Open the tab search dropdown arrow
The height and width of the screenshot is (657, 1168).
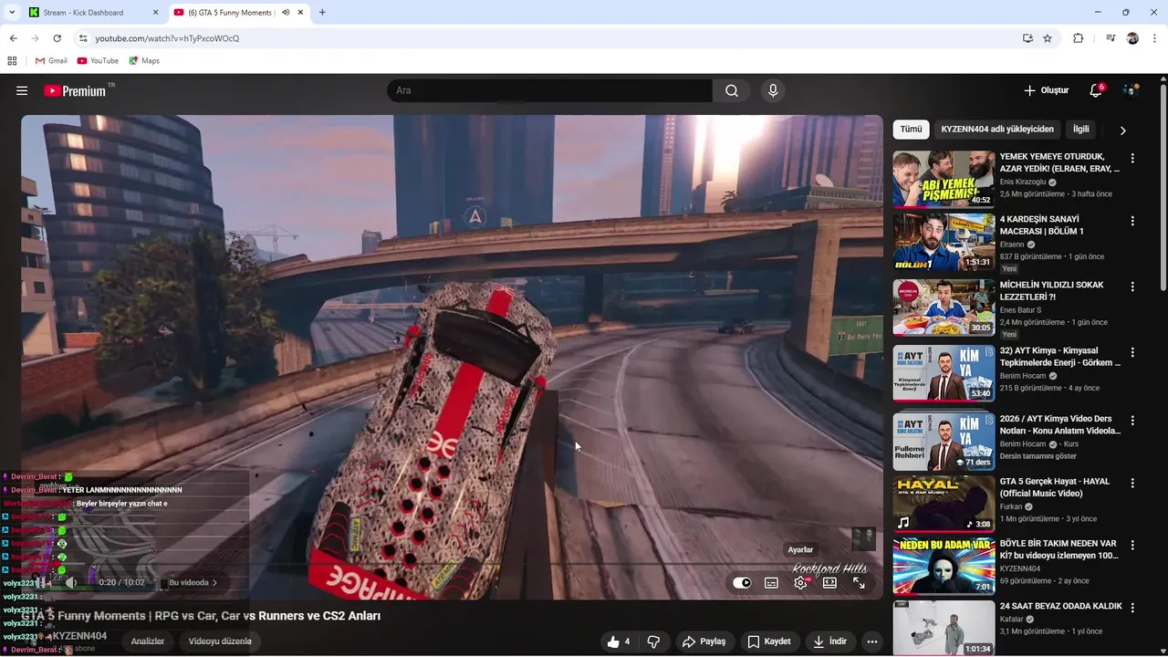[x=12, y=13]
